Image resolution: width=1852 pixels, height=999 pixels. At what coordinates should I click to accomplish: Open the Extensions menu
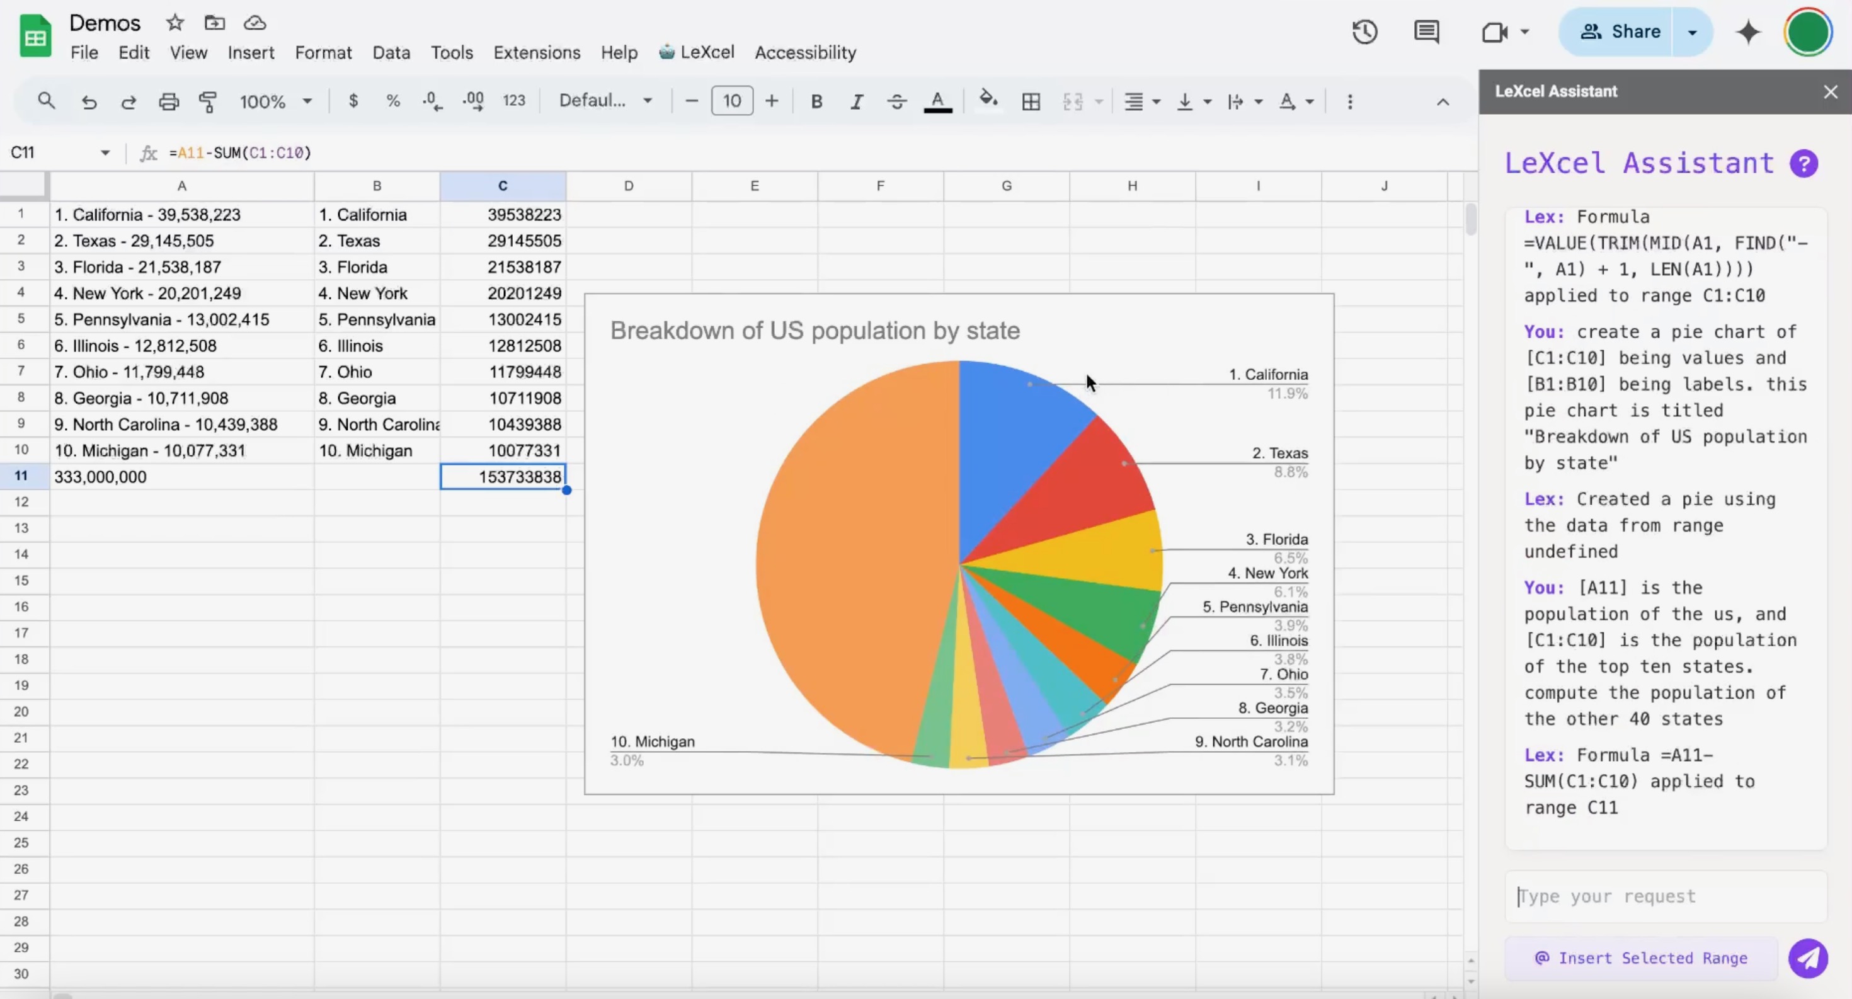point(536,52)
